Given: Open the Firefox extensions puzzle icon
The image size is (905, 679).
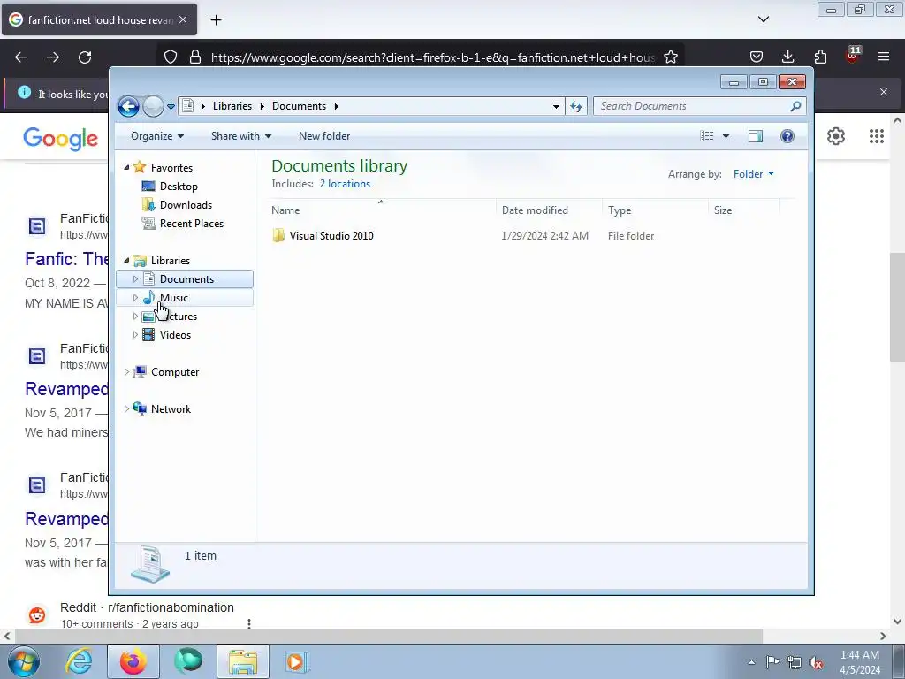Looking at the screenshot, I should [x=820, y=57].
